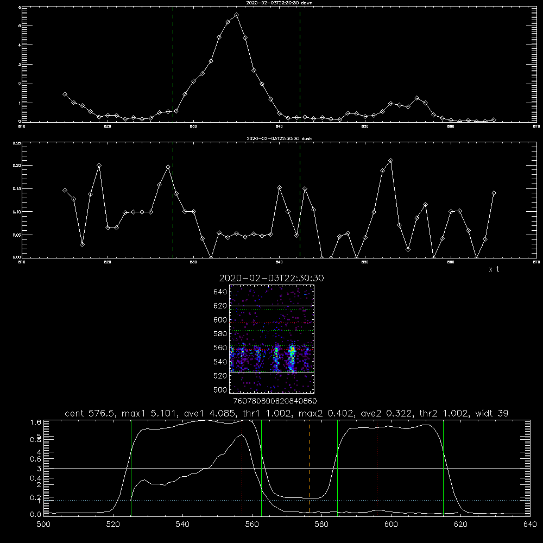
Task: Click the green vertical line at 525 in bottom plot
Action: tap(131, 468)
